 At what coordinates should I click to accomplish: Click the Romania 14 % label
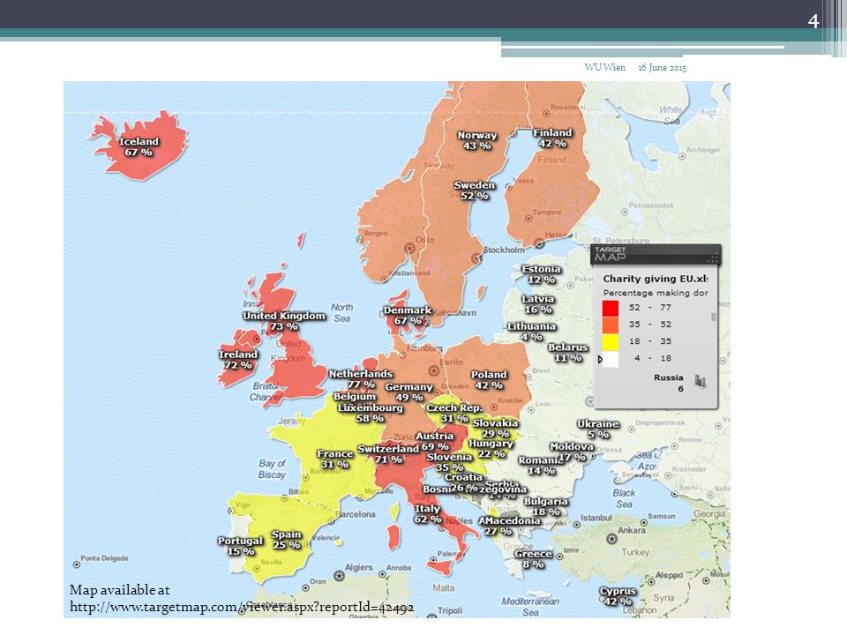tap(541, 466)
